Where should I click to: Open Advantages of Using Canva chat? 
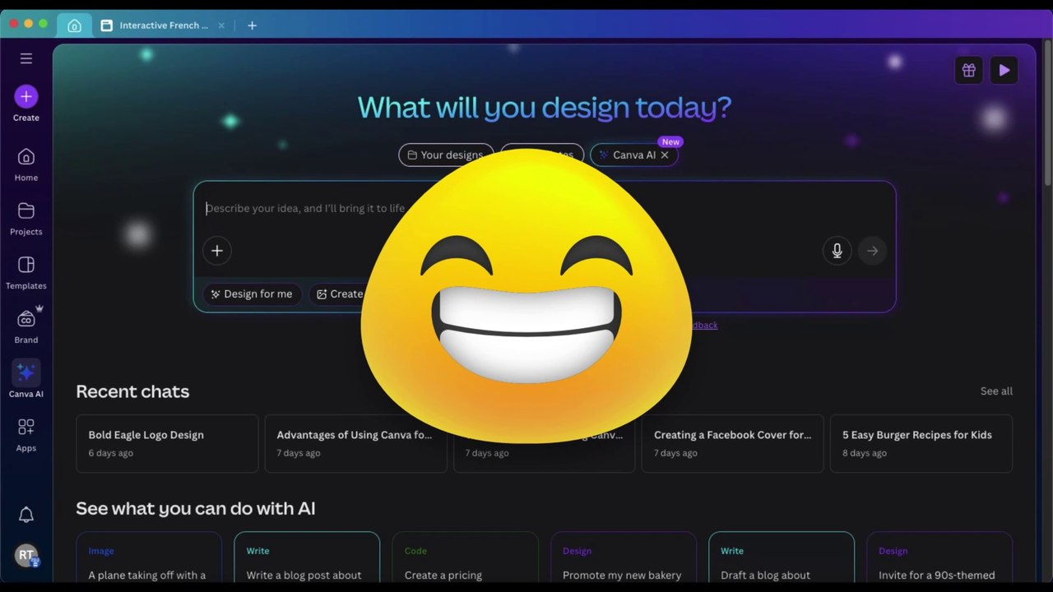tap(355, 443)
